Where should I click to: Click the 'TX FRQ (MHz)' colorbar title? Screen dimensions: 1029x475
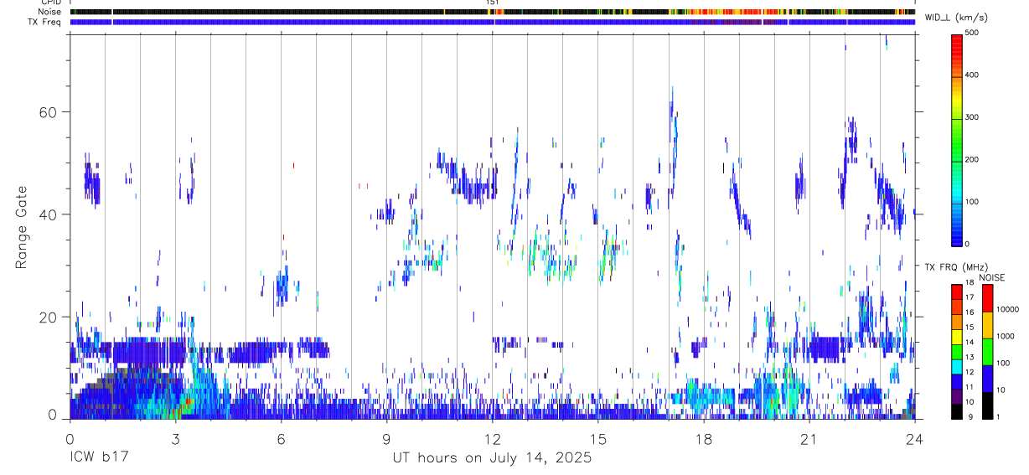coord(959,267)
